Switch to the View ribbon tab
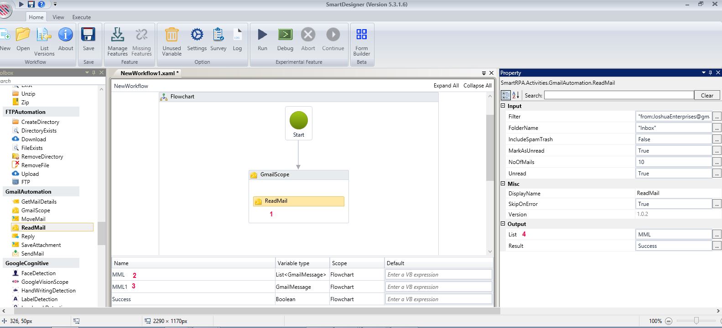The image size is (722, 328). pos(58,17)
